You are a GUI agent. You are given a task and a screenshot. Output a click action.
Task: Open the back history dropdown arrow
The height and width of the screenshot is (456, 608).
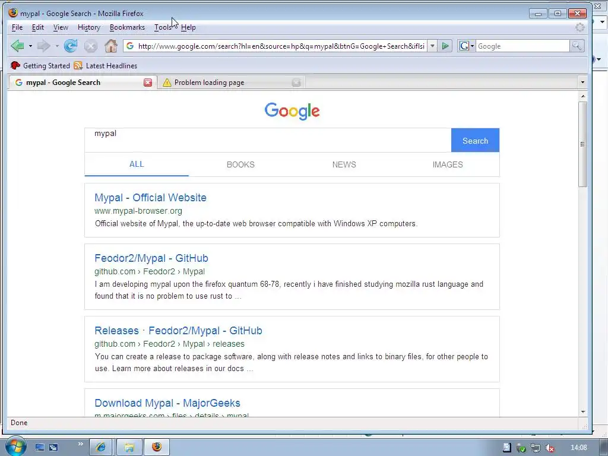(x=30, y=46)
